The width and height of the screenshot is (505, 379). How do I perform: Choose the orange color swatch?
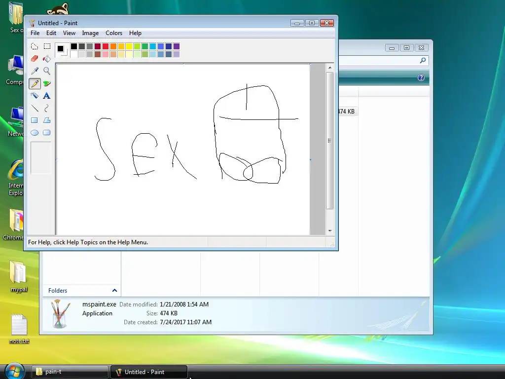point(113,46)
